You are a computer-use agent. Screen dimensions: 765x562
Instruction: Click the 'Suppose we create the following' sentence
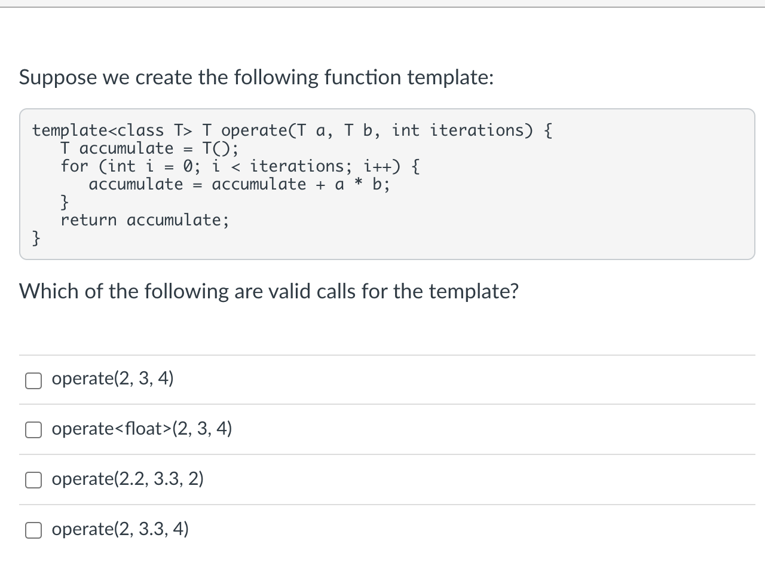256,78
